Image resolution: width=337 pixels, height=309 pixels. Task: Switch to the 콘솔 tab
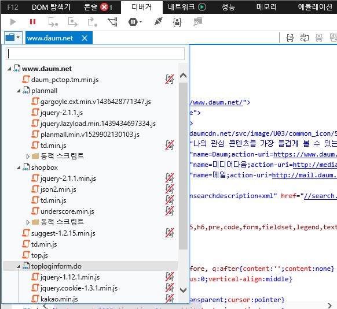[98, 8]
